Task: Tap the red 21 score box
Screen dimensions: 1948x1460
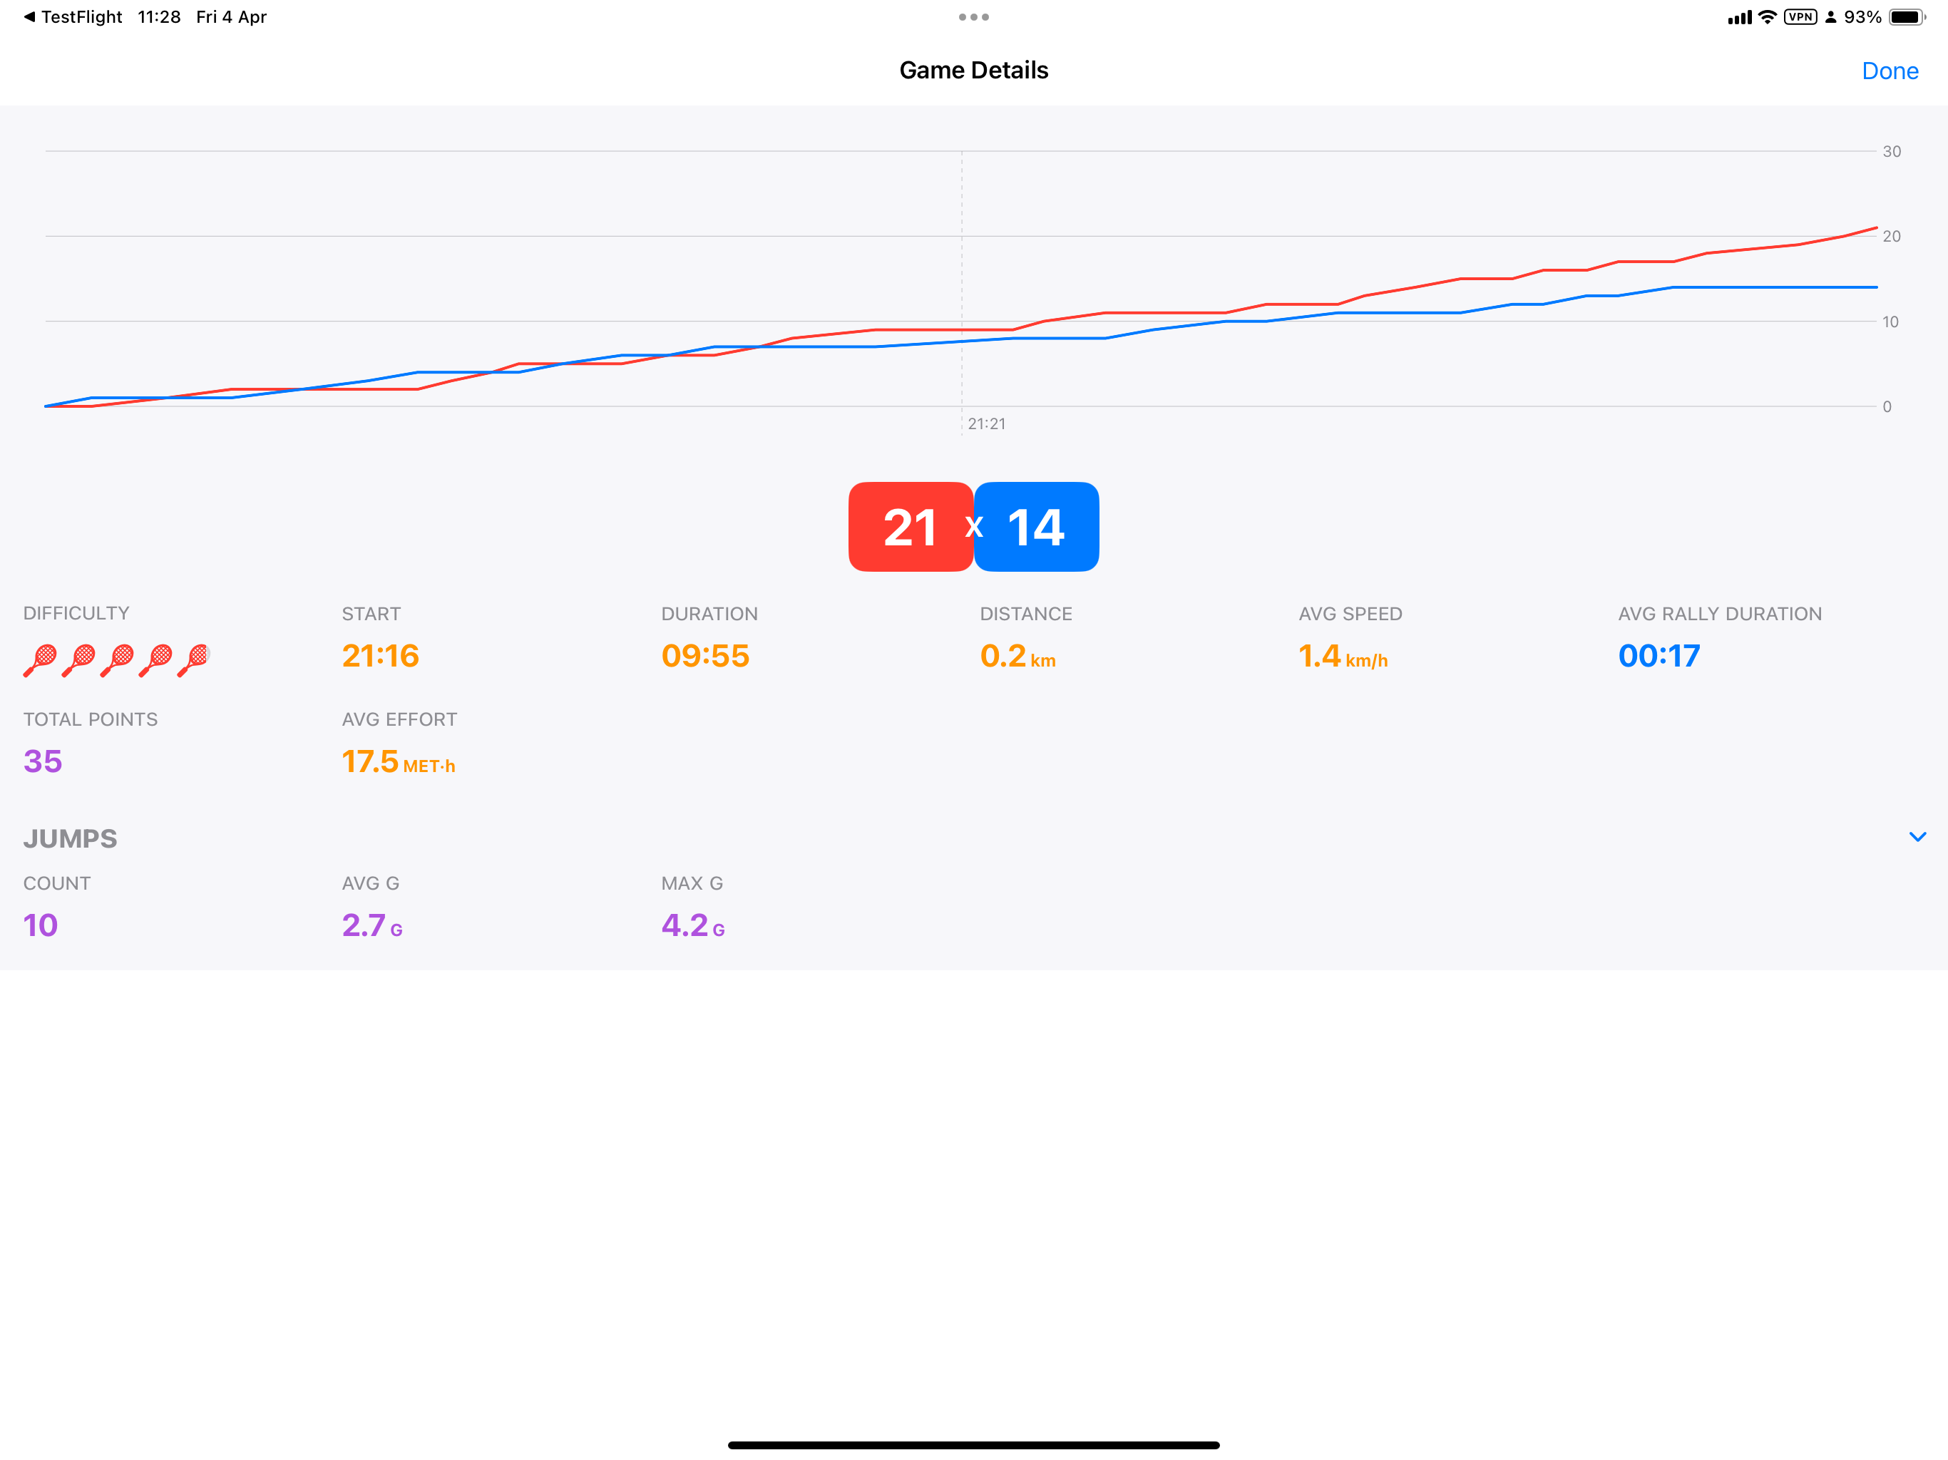Action: pyautogui.click(x=910, y=527)
